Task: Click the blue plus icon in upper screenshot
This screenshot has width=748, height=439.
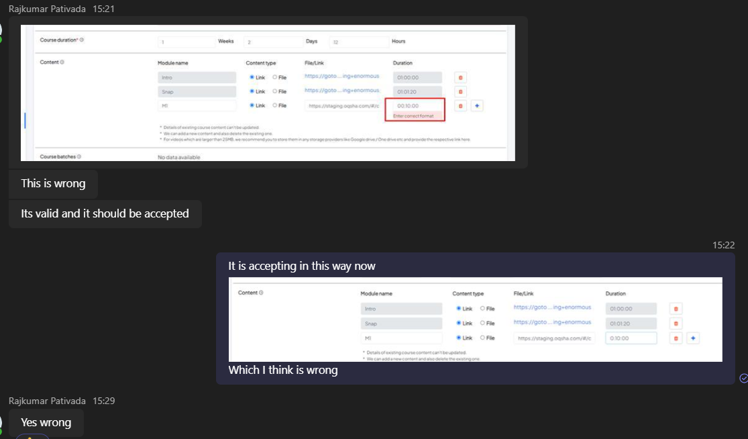Action: pyautogui.click(x=476, y=105)
